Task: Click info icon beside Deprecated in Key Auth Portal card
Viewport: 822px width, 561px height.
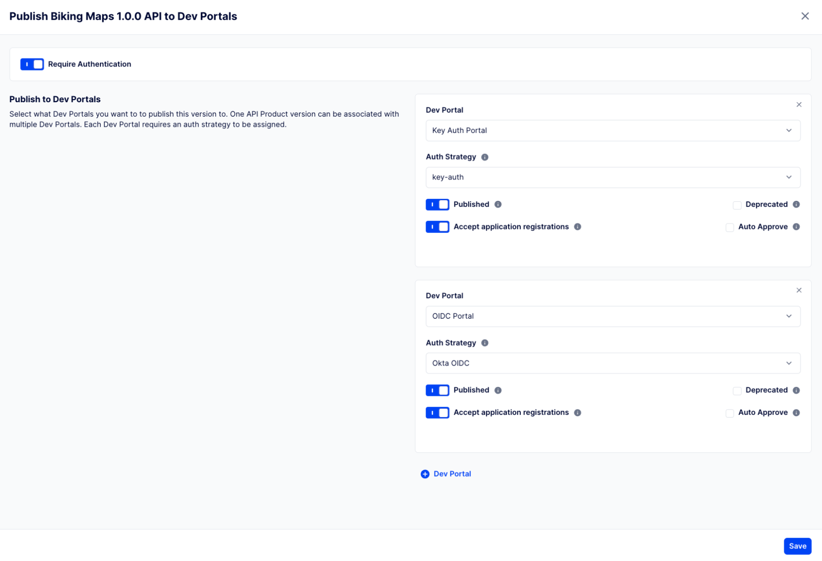Action: point(796,205)
